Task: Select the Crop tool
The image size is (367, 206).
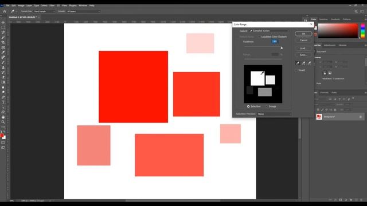Action: 3,42
